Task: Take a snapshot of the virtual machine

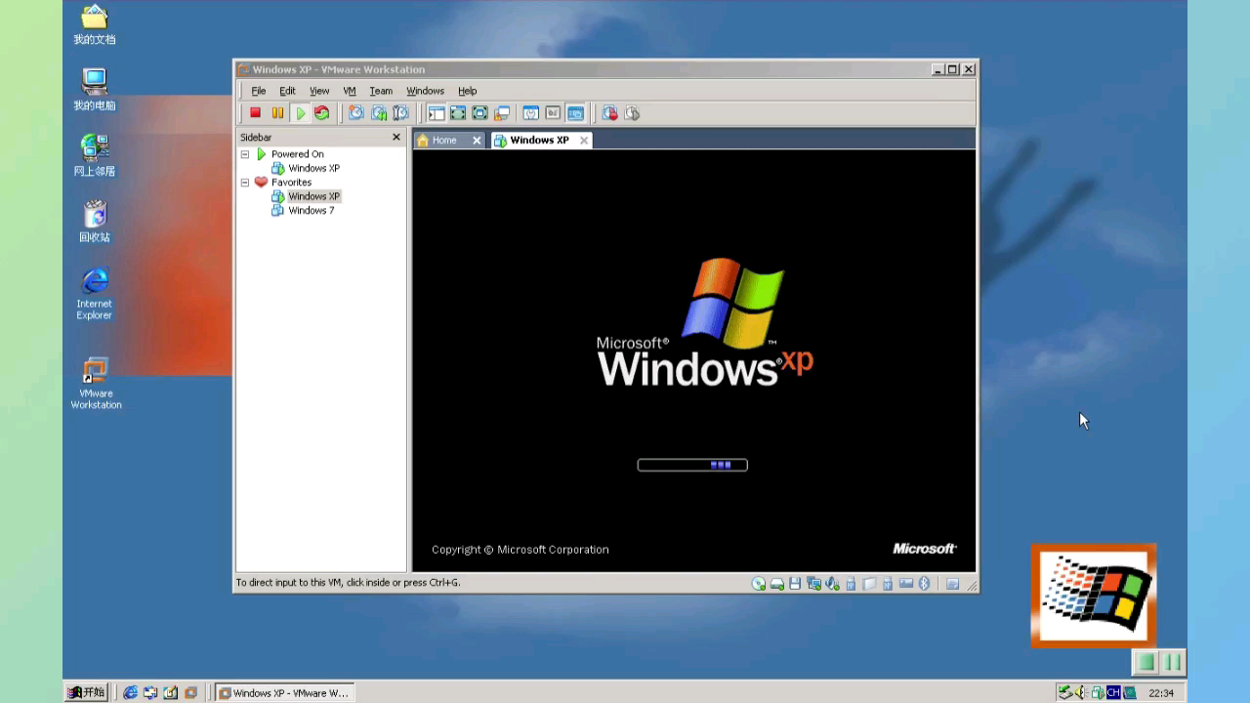Action: (x=356, y=113)
